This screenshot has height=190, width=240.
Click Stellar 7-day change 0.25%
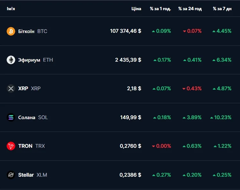pos(222,175)
